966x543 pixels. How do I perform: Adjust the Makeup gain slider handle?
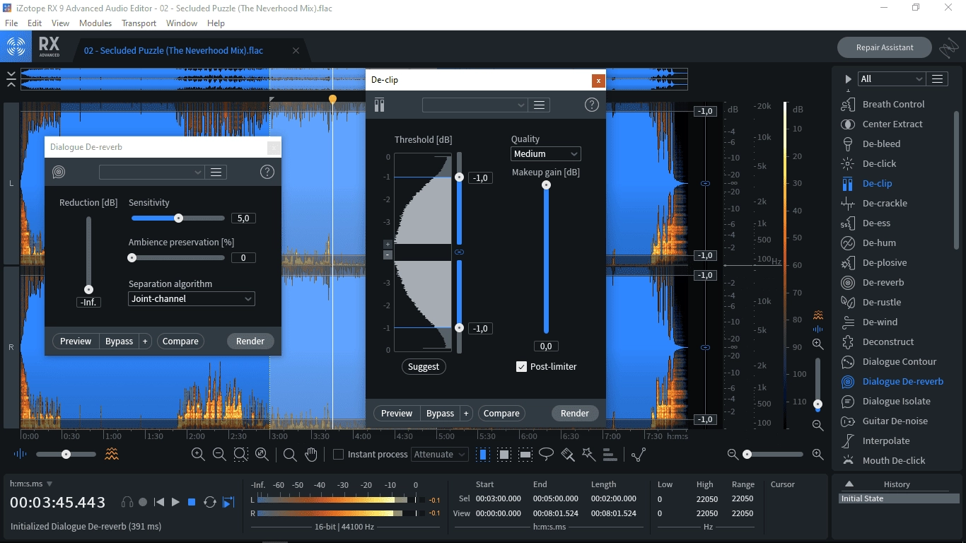click(546, 185)
